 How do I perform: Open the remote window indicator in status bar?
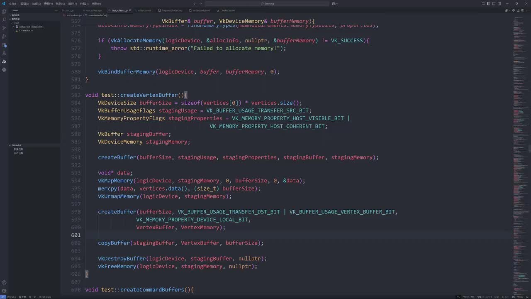3,297
